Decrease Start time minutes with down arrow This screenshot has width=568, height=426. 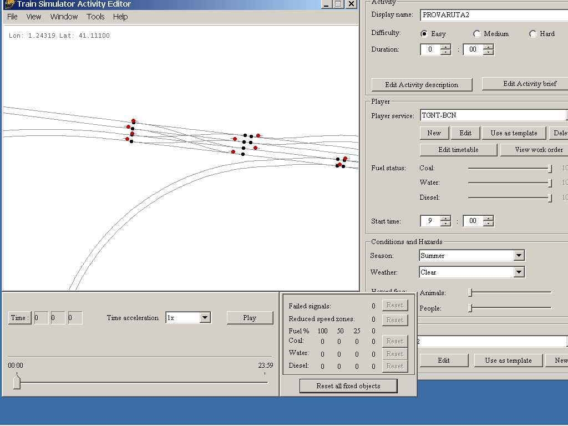click(x=488, y=224)
